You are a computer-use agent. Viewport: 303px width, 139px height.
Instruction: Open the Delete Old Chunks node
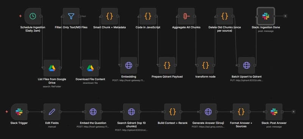click(x=225, y=16)
